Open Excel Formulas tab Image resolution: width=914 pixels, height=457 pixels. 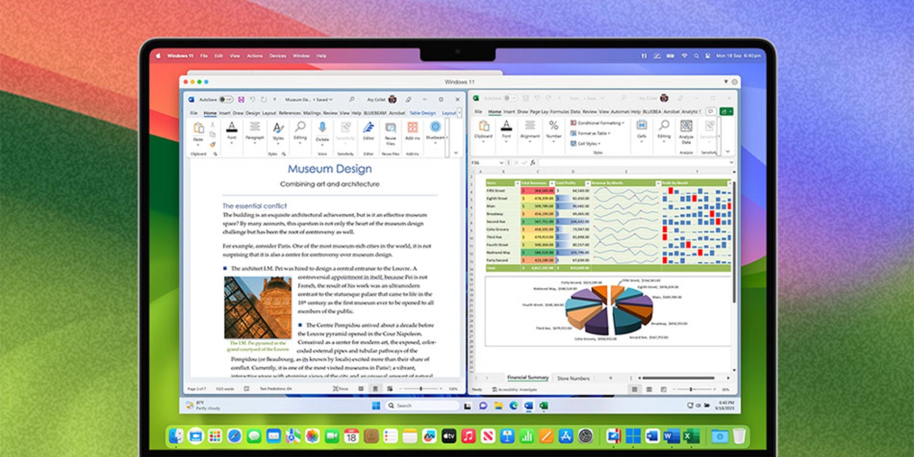(x=559, y=112)
